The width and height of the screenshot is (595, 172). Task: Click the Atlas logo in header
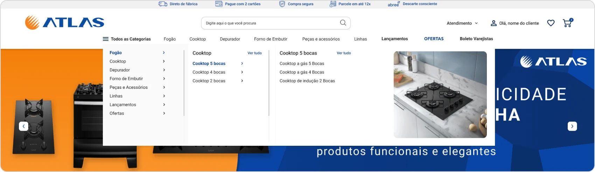[x=65, y=23]
